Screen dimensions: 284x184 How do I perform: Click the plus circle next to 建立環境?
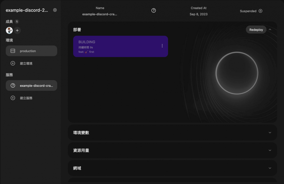click(x=13, y=63)
